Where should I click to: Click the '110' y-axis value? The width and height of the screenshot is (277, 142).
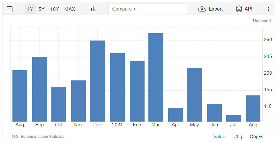pyautogui.click(x=268, y=106)
